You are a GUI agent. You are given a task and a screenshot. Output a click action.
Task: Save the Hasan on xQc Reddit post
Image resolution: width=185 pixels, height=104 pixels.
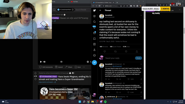pyautogui.click(x=78, y=67)
